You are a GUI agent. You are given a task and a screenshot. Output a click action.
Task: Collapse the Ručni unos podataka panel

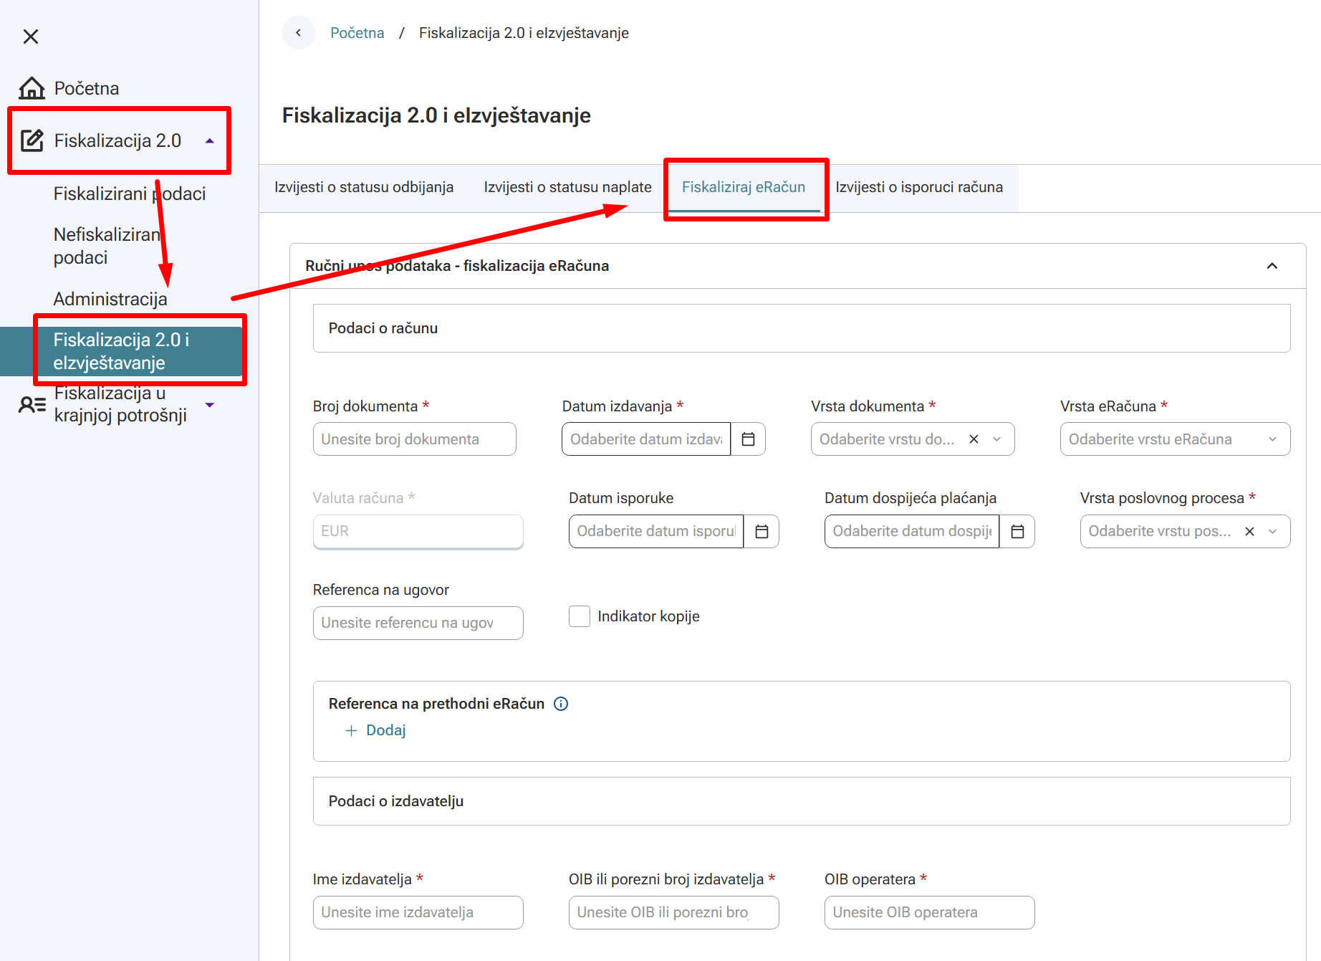point(1272,266)
